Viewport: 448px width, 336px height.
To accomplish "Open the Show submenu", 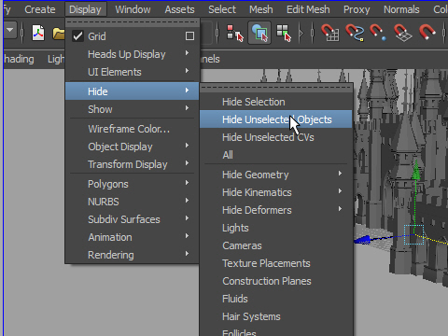I will 132,109.
